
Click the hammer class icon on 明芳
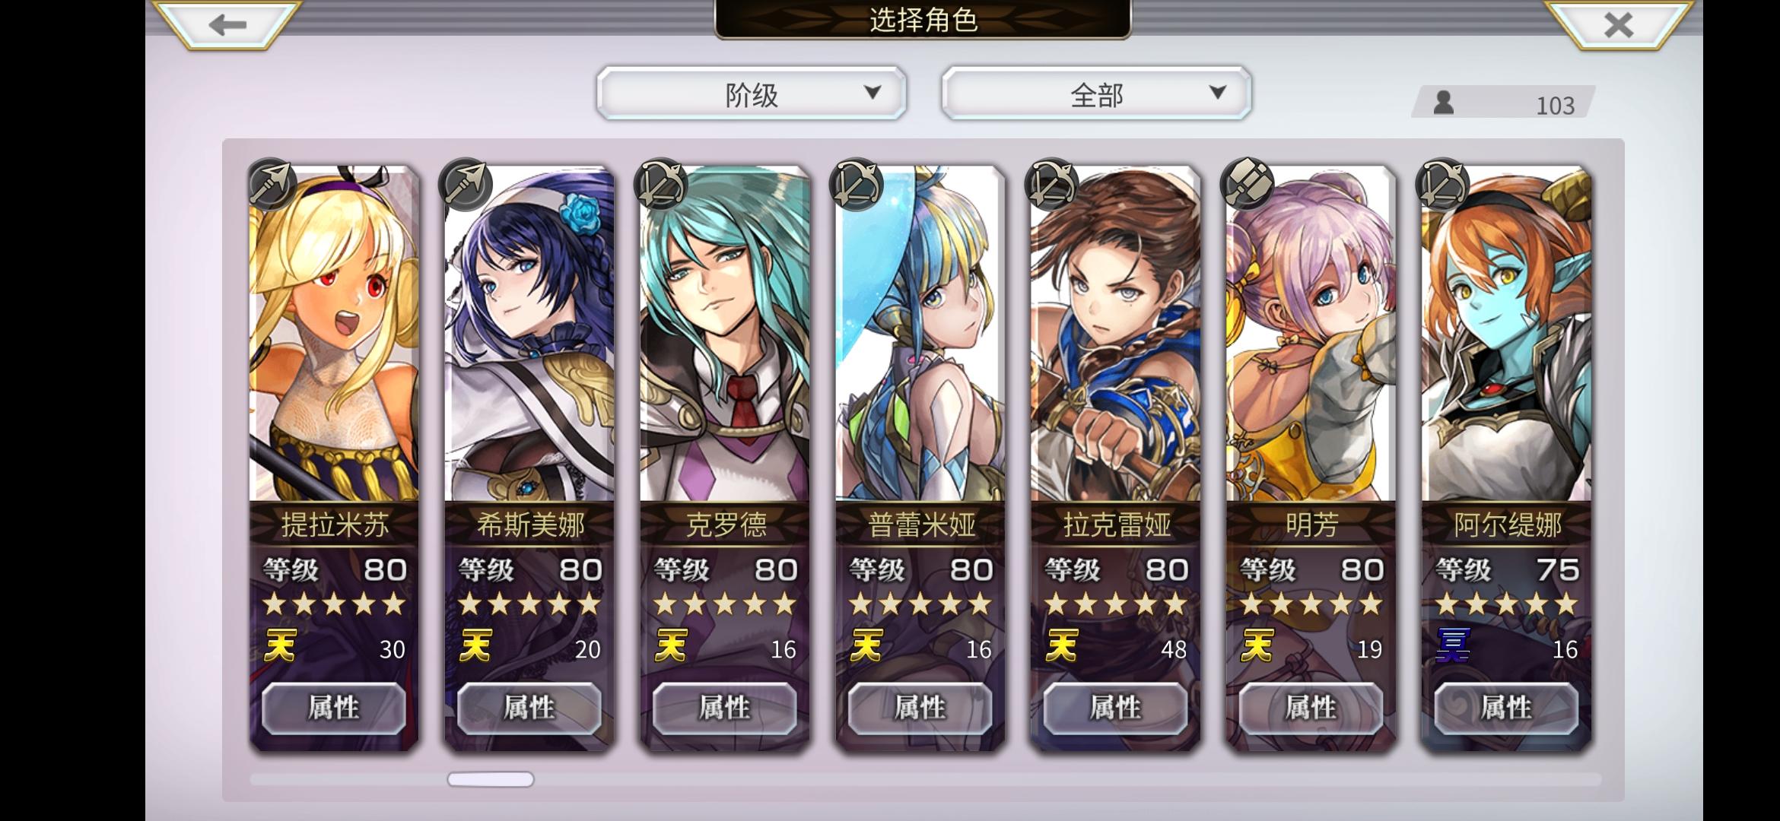1248,184
